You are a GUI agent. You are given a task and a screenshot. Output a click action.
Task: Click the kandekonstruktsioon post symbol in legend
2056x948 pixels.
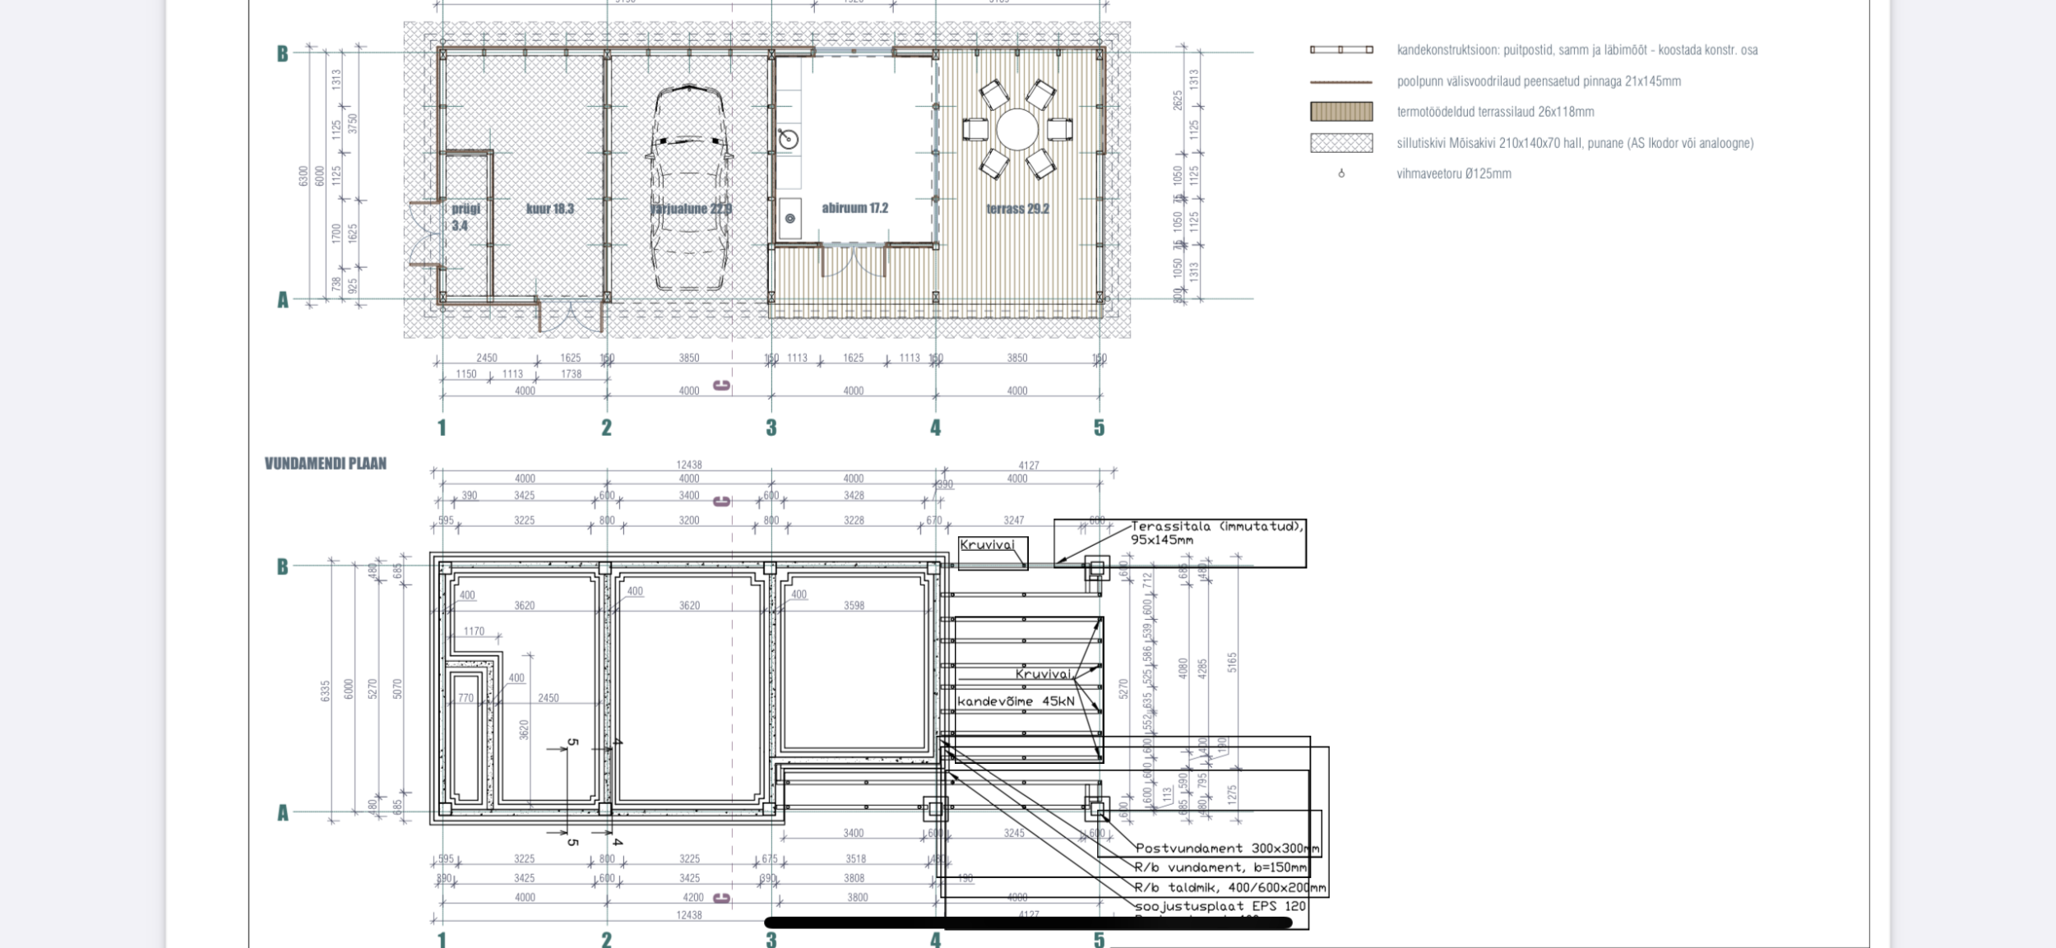pos(1341,50)
